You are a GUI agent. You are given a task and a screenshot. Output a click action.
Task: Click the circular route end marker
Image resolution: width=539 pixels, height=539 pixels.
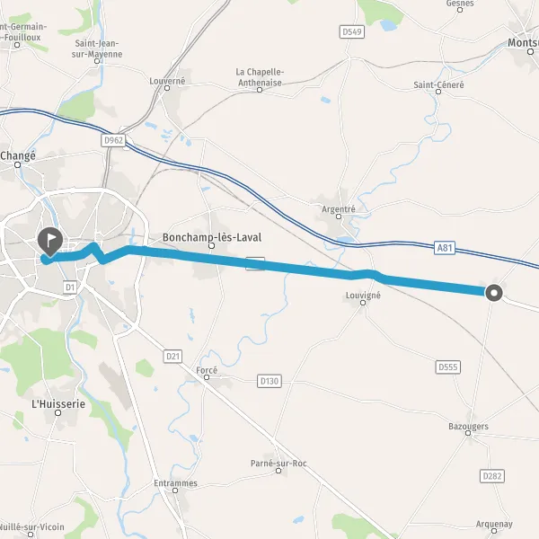[494, 293]
